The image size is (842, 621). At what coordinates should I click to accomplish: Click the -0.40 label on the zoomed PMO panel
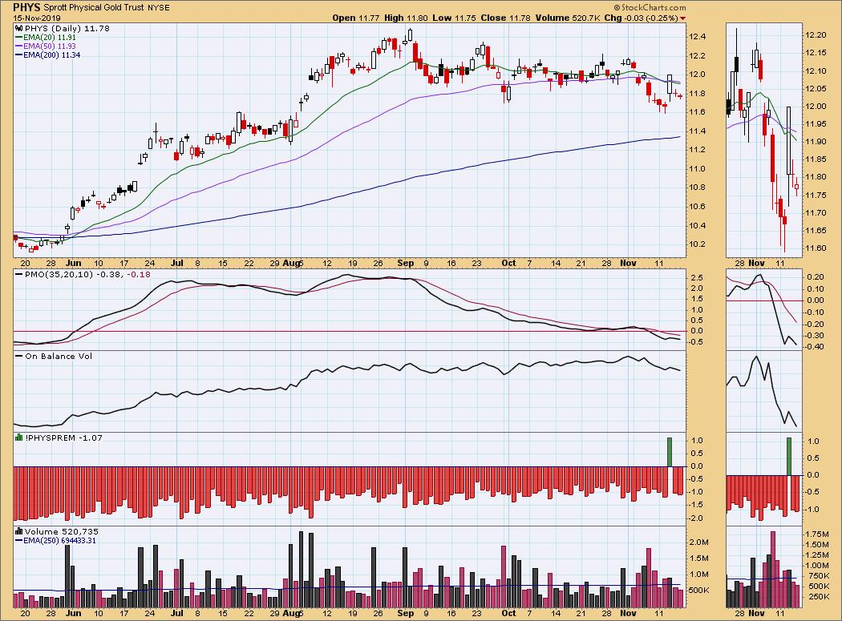(x=816, y=347)
